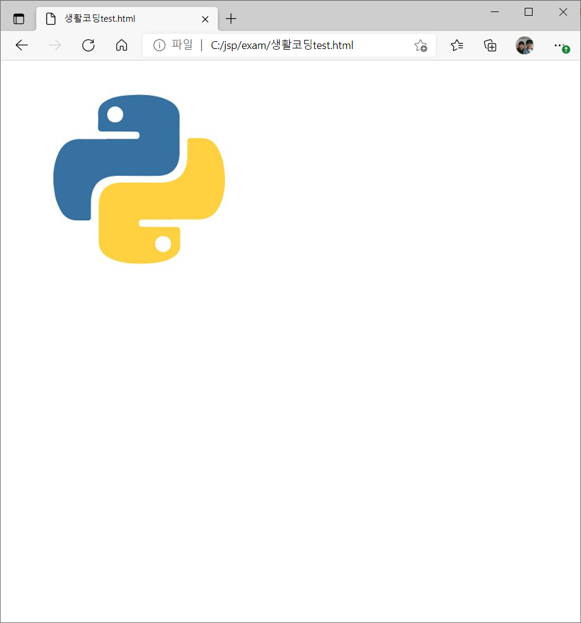Open the user profile avatar

pyautogui.click(x=525, y=45)
